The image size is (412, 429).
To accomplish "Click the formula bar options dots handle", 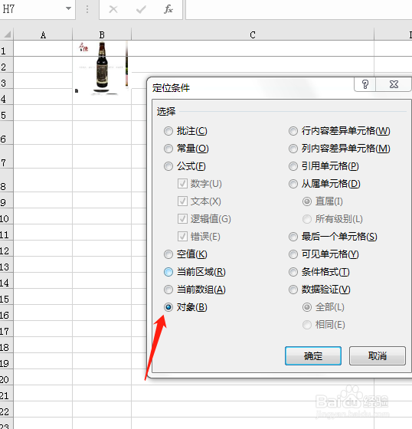I will click(87, 9).
